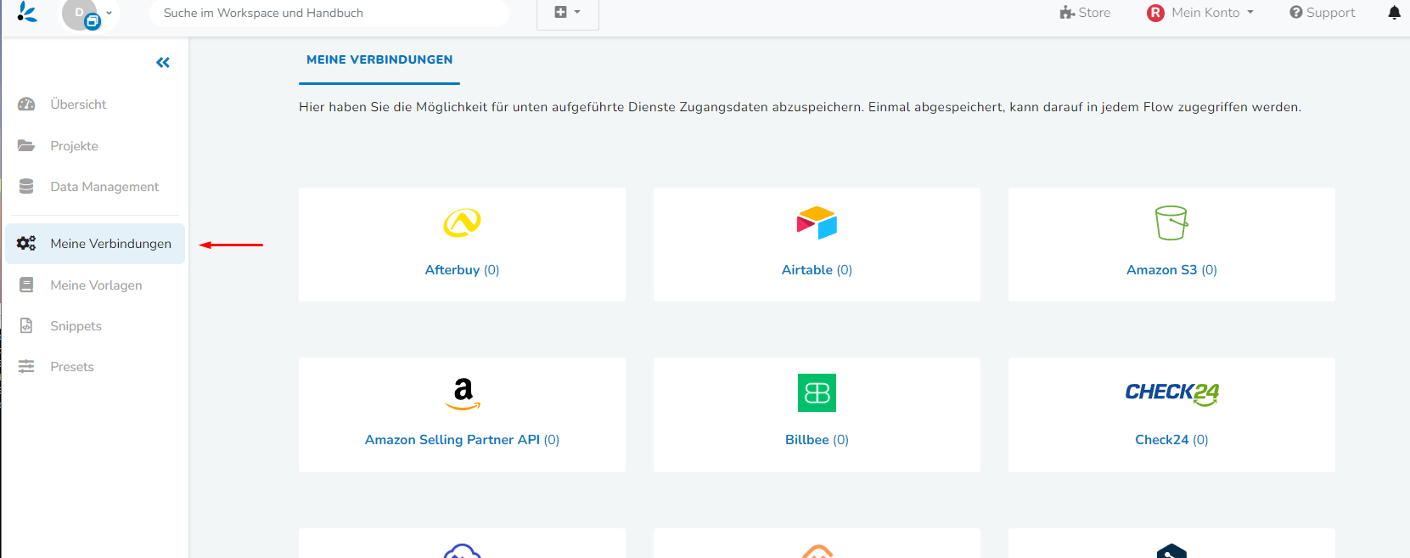Click the Amazon 'a' smile logo
The height and width of the screenshot is (558, 1410).
(x=463, y=393)
